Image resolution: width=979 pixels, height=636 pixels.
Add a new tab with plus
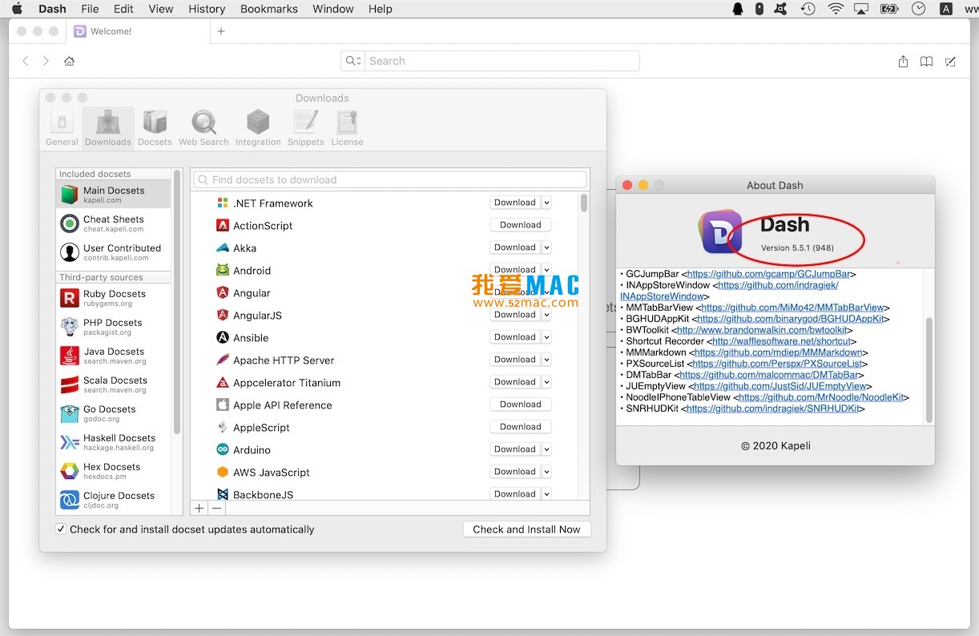coord(221,31)
